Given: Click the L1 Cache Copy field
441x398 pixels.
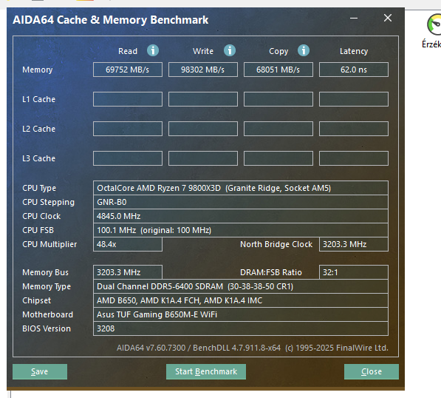Looking at the screenshot, I should [x=278, y=99].
